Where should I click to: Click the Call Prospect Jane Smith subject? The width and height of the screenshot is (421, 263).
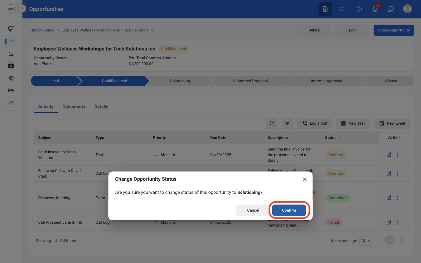[60, 222]
